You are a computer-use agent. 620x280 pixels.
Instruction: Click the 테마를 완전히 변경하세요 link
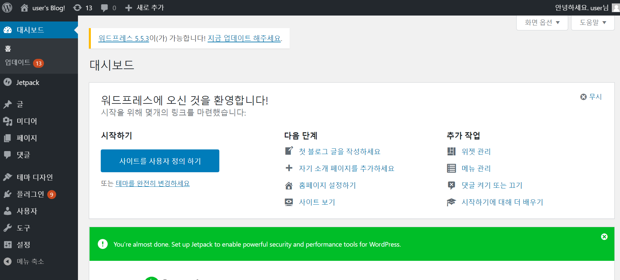pos(153,183)
